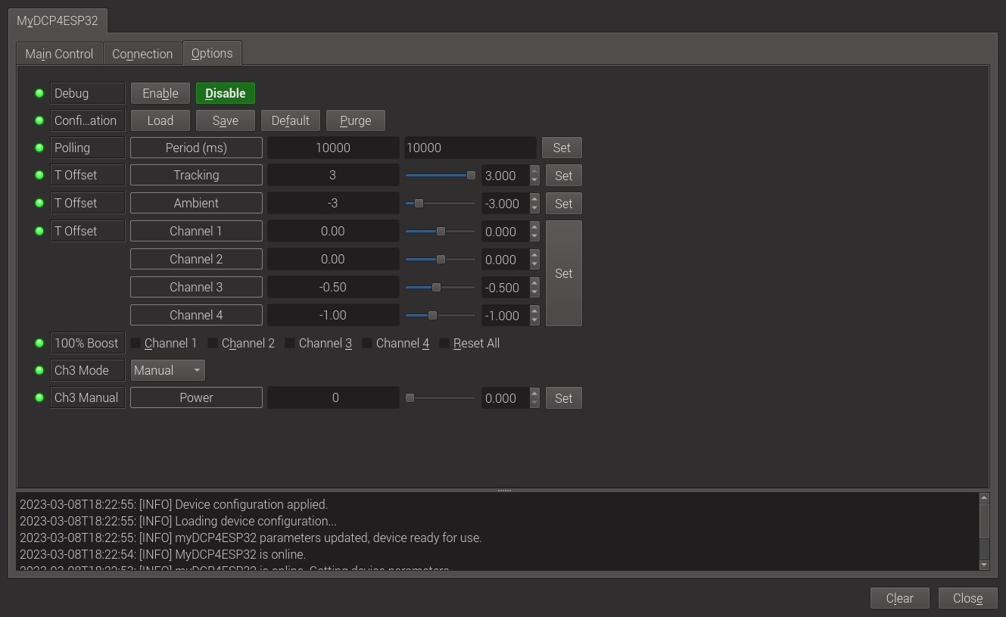
Task: Click the Ch3 Mode status LED
Action: [x=39, y=370]
